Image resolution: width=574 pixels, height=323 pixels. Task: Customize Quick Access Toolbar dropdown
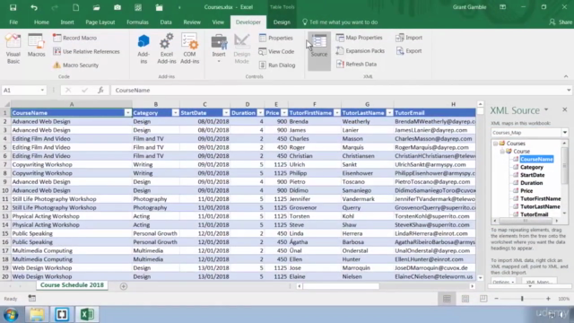tap(179, 7)
